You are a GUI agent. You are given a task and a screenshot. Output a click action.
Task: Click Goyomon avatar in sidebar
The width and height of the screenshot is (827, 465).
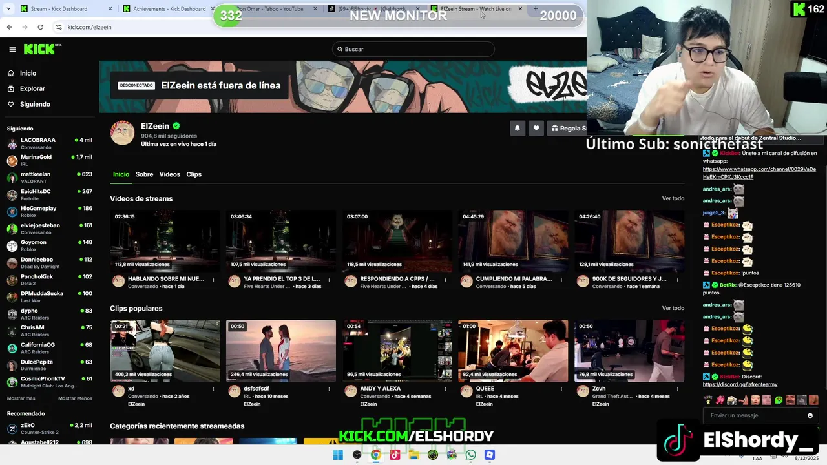coord(12,246)
